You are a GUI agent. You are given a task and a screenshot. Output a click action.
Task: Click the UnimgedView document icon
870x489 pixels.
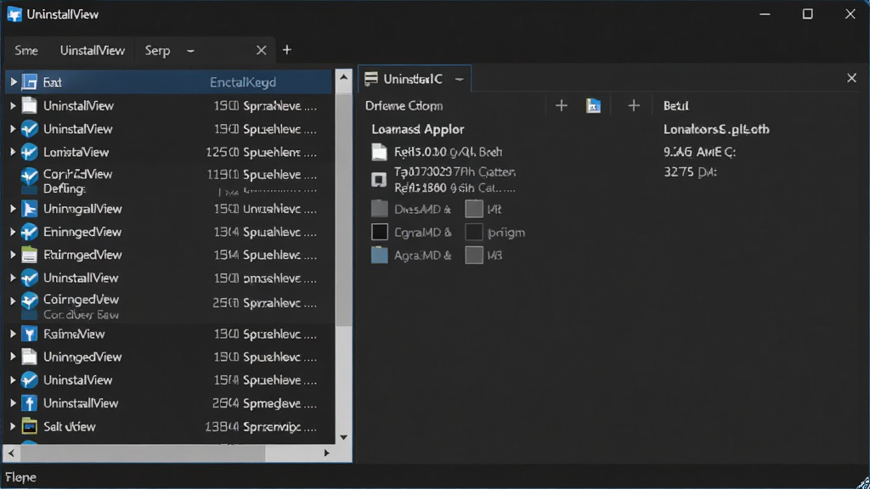tap(30, 357)
